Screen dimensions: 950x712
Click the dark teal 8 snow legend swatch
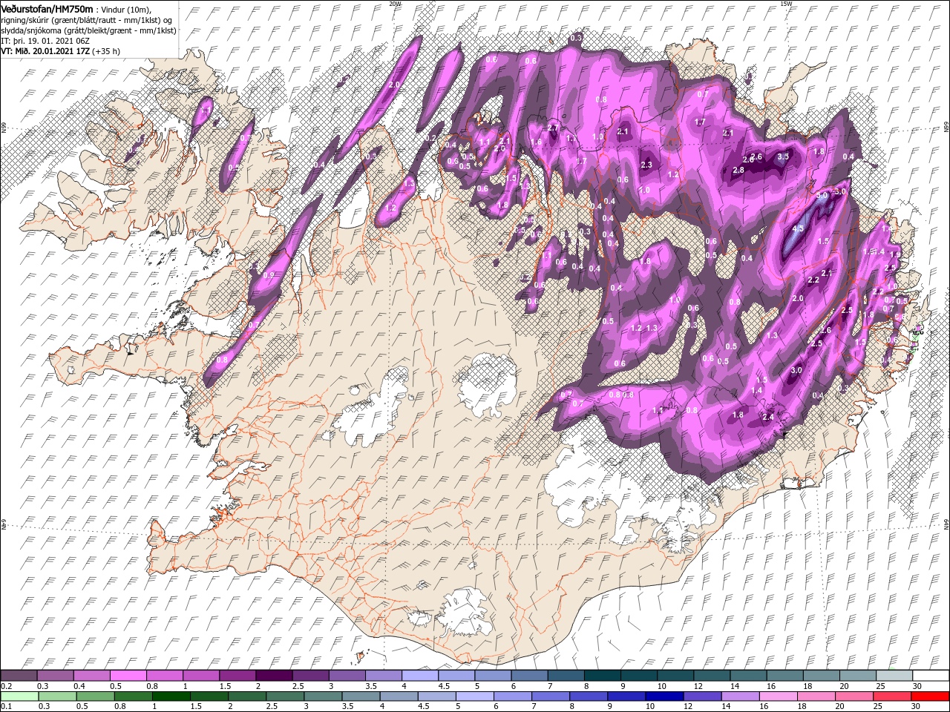coord(603,676)
